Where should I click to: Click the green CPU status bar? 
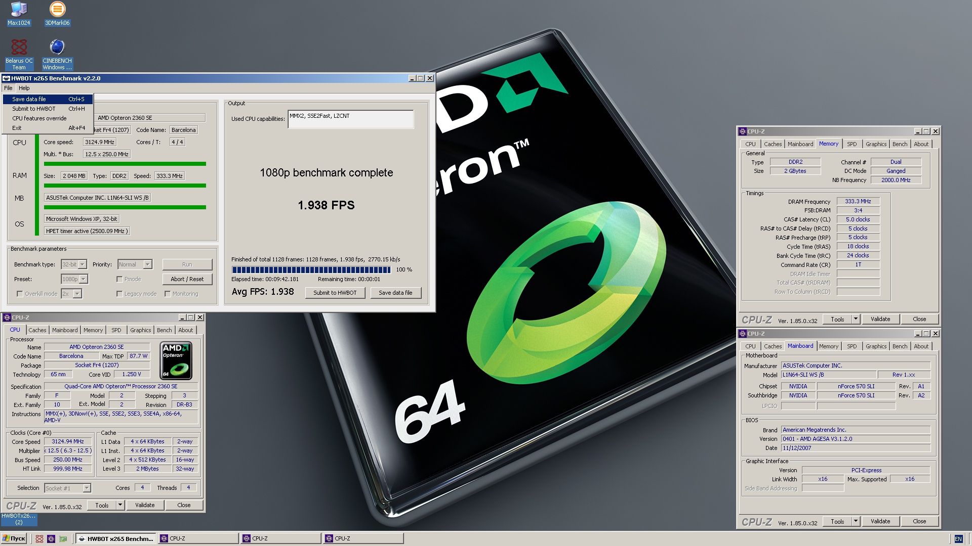pyautogui.click(x=125, y=164)
